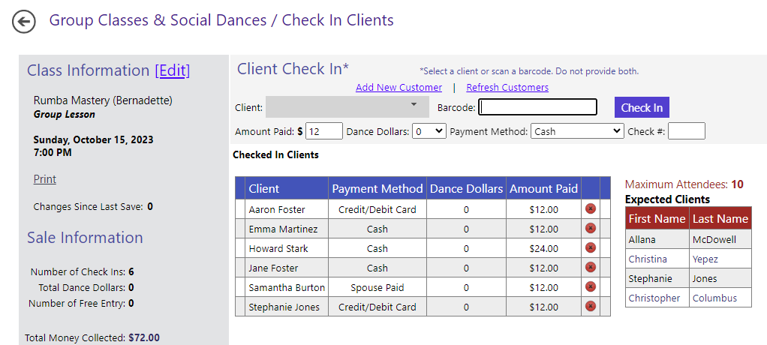This screenshot has height=345, width=767.
Task: Delete Howard Stark's check-in entry
Action: coord(591,248)
